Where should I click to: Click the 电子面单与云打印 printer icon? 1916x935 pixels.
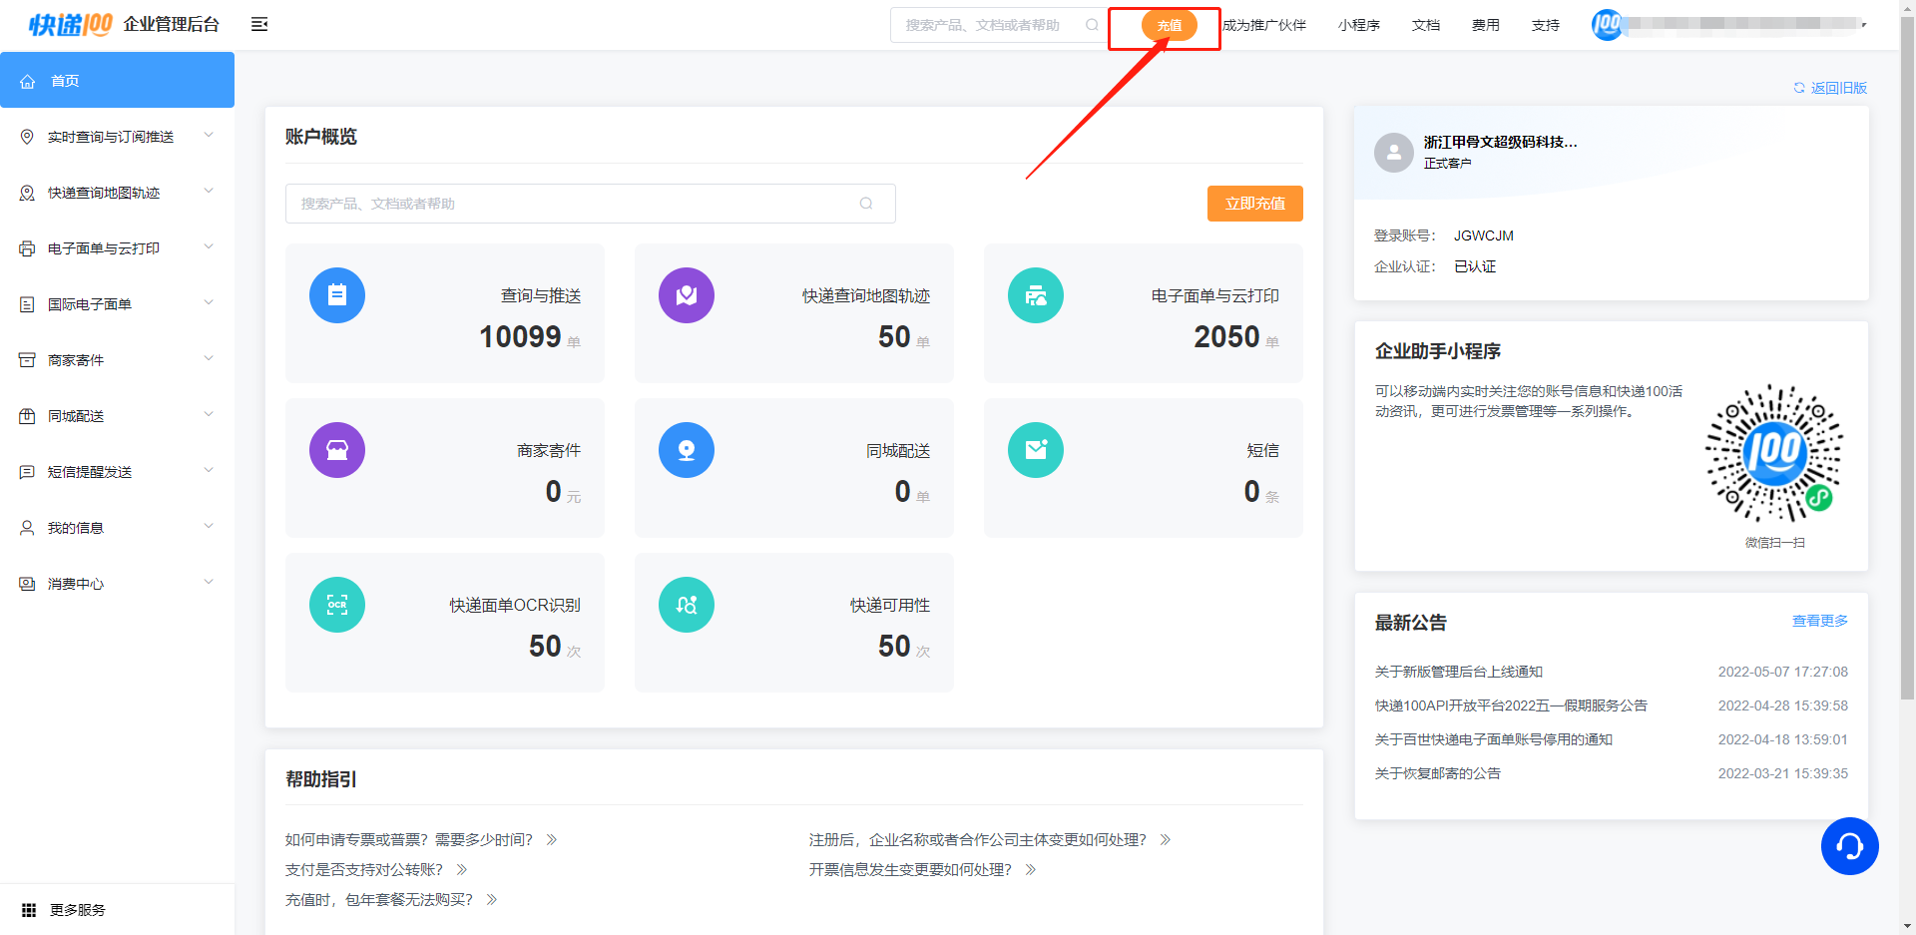tap(1036, 295)
